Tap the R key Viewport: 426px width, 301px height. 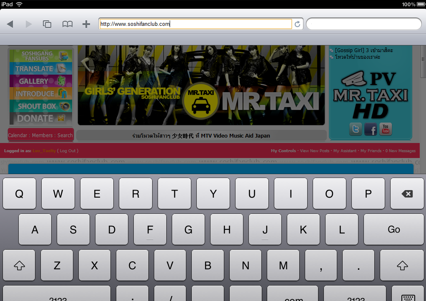tap(135, 193)
